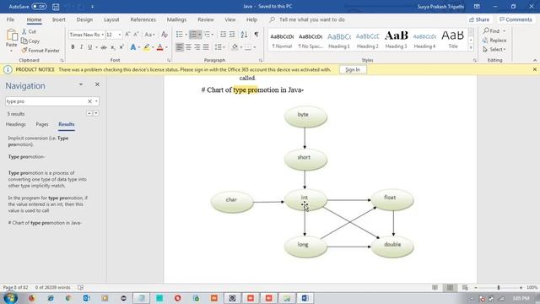Click the Save icon in title bar
Image resolution: width=540 pixels, height=304 pixels.
(56, 7)
